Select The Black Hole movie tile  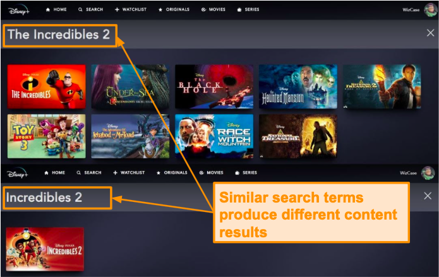[x=214, y=86]
